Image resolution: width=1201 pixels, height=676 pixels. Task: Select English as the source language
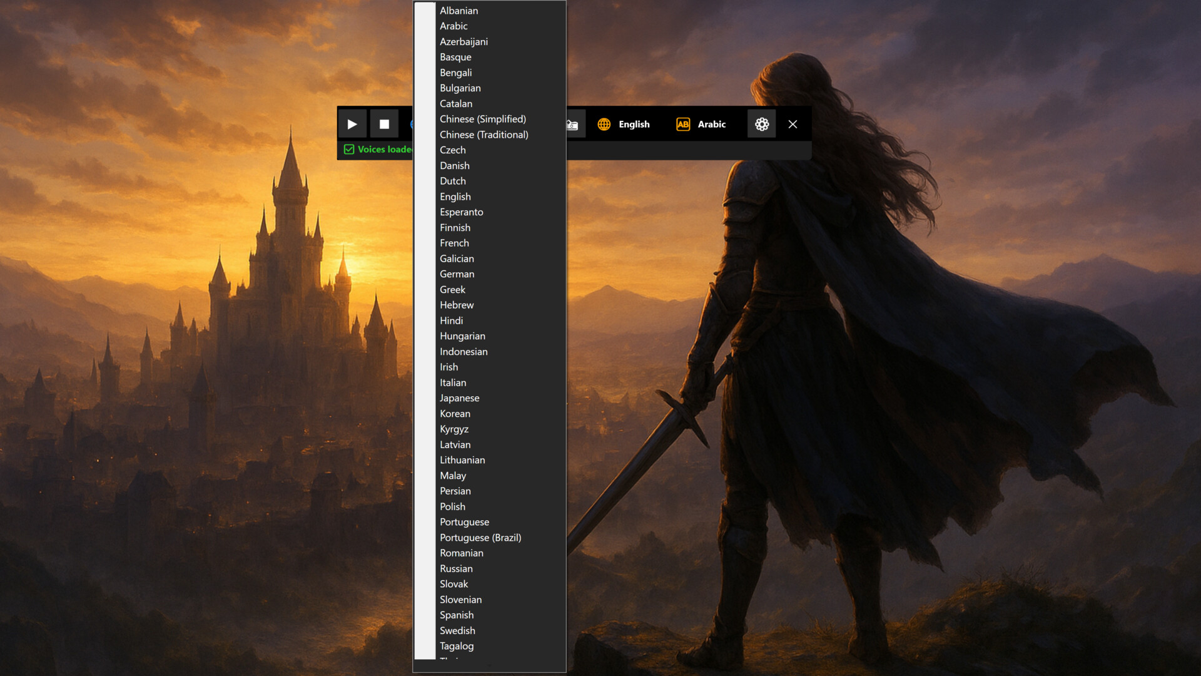coord(634,124)
